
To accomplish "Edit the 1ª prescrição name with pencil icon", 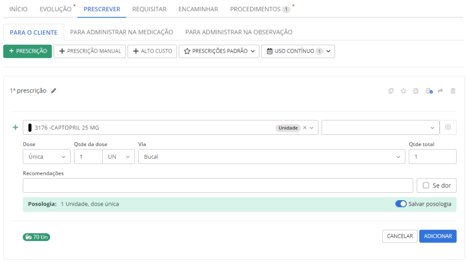I will [x=53, y=91].
